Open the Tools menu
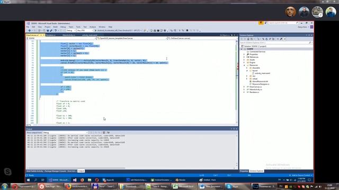Screen dimensions: 339x190 tap(78, 27)
